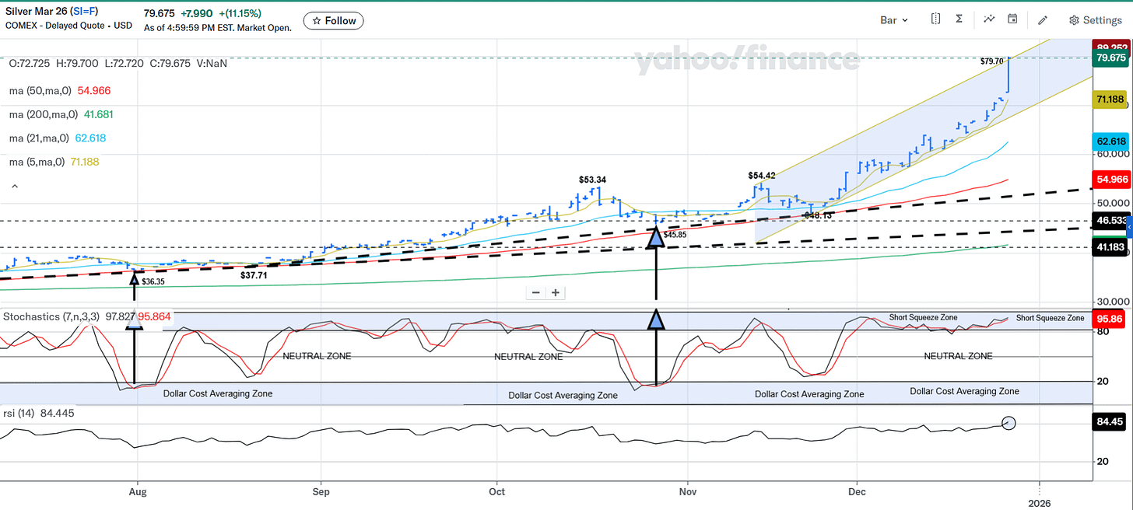Screen dimensions: 1133x510
Task: Click the OHLC readout line
Action: (x=118, y=63)
